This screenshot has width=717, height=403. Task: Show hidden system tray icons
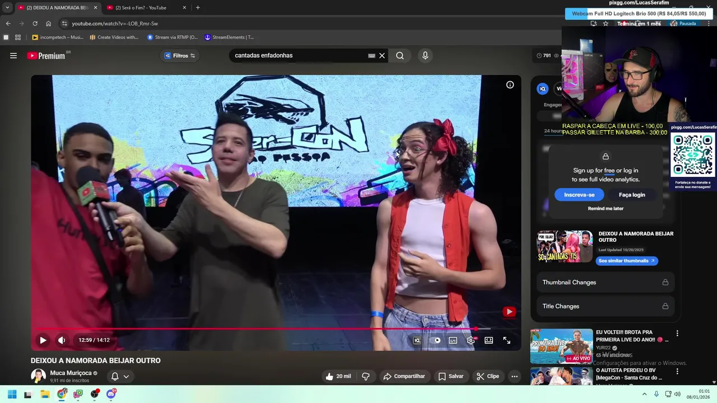coord(644,394)
